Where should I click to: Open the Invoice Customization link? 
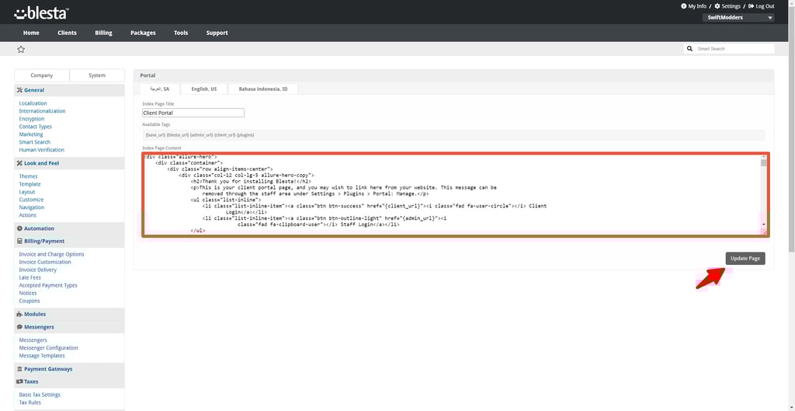tap(45, 263)
